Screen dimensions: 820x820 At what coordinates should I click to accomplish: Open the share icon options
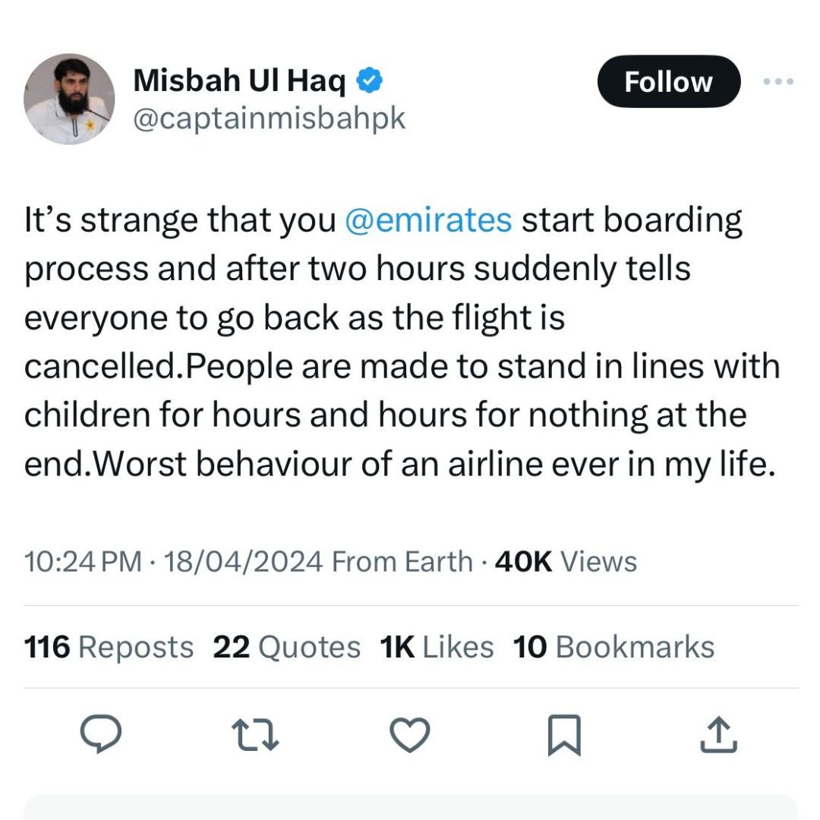click(718, 734)
